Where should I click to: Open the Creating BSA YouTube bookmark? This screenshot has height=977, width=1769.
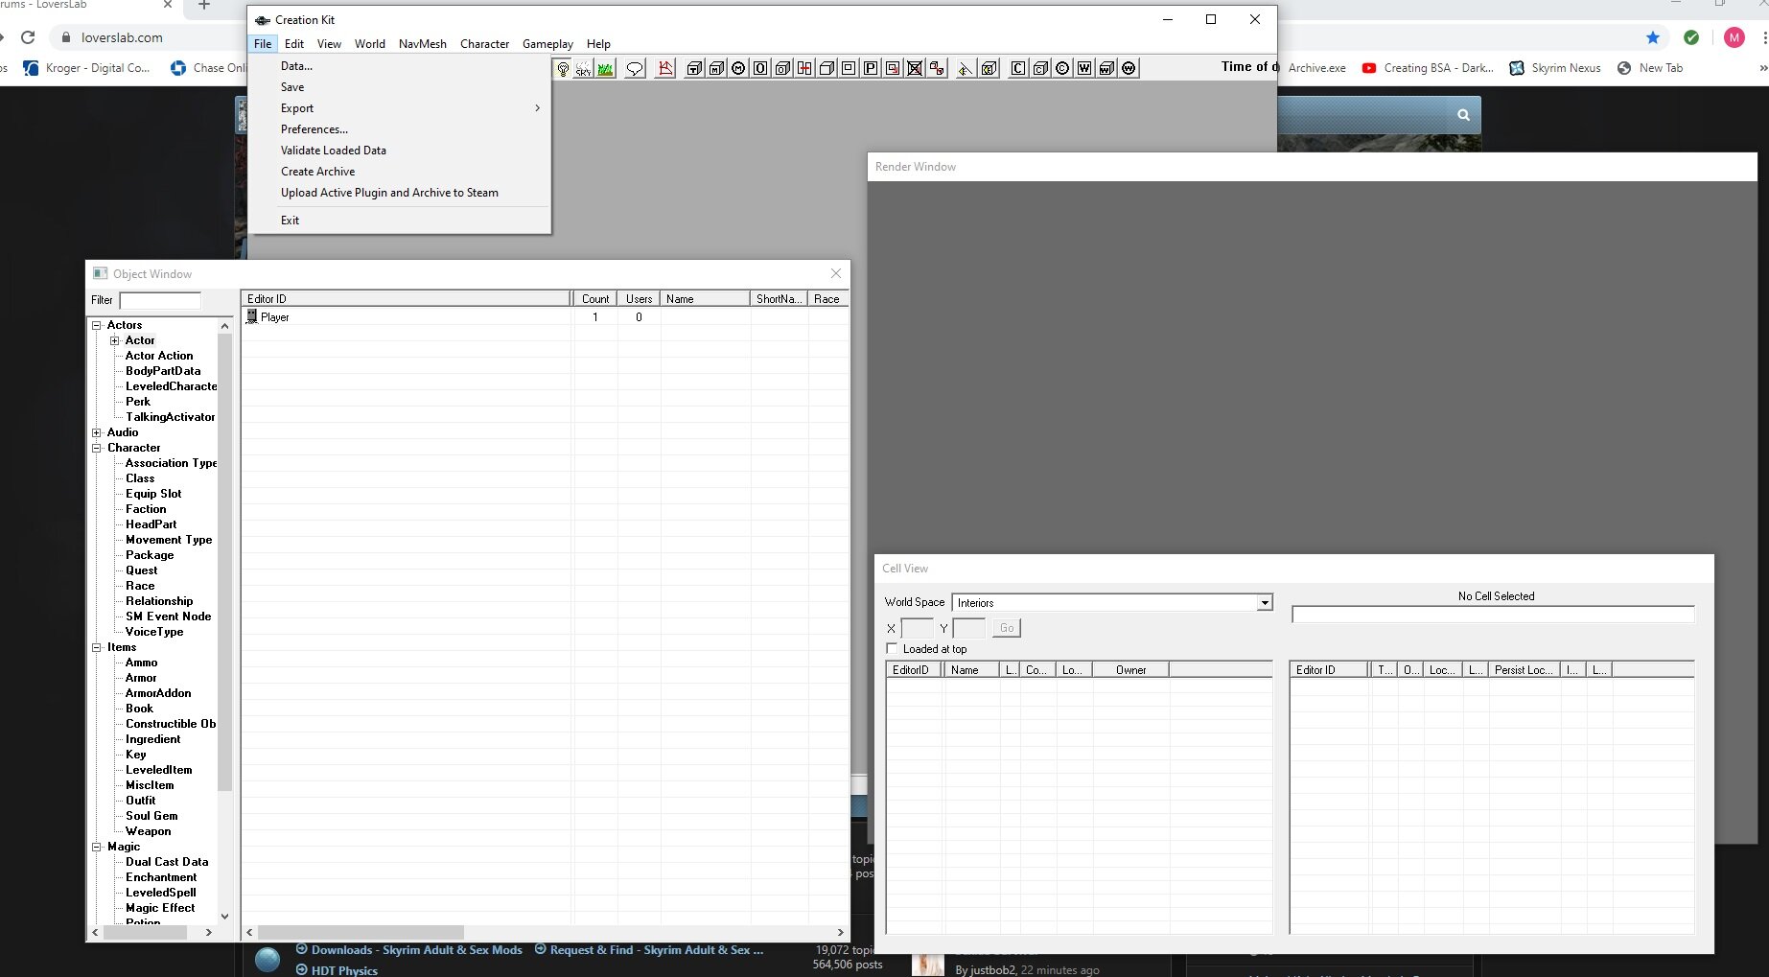[1428, 68]
